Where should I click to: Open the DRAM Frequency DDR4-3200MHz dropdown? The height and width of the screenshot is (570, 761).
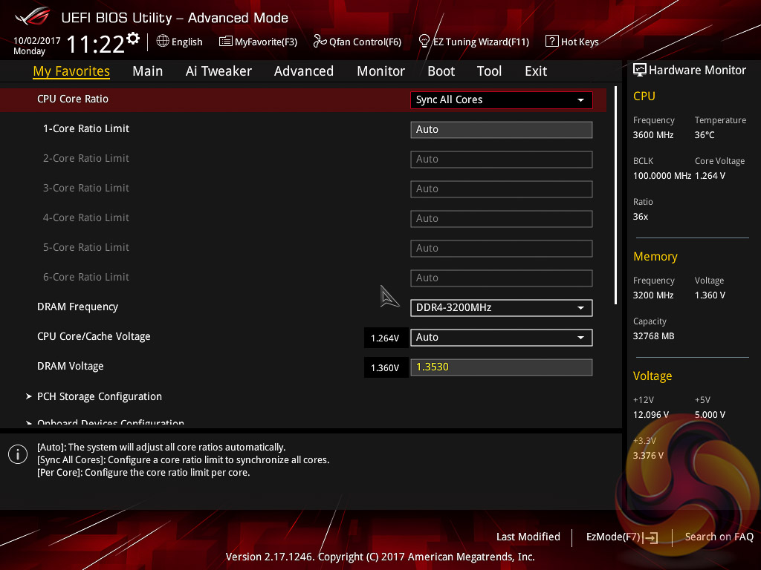pyautogui.click(x=502, y=308)
